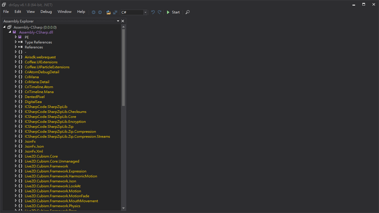This screenshot has height=213, width=379.
Task: Select Live2D.Cubism.Framework.MouthMovement namespace
Action: 61,201
